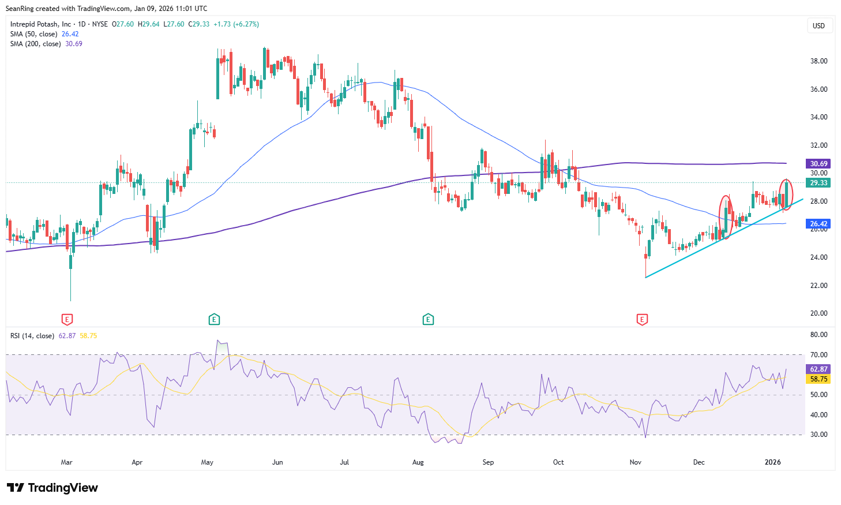Click the +1.73 (+6.27%) change value
The image size is (841, 505).
(236, 24)
